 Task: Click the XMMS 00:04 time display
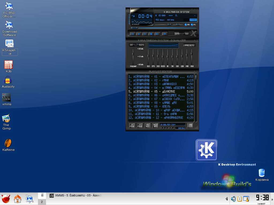(x=145, y=16)
